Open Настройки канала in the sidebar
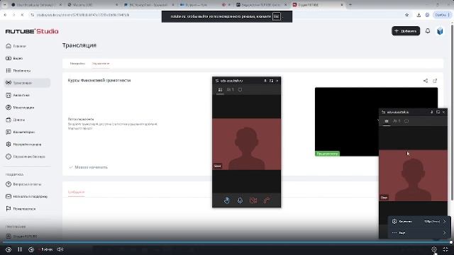Screen dimensions: 454x255 (23, 144)
